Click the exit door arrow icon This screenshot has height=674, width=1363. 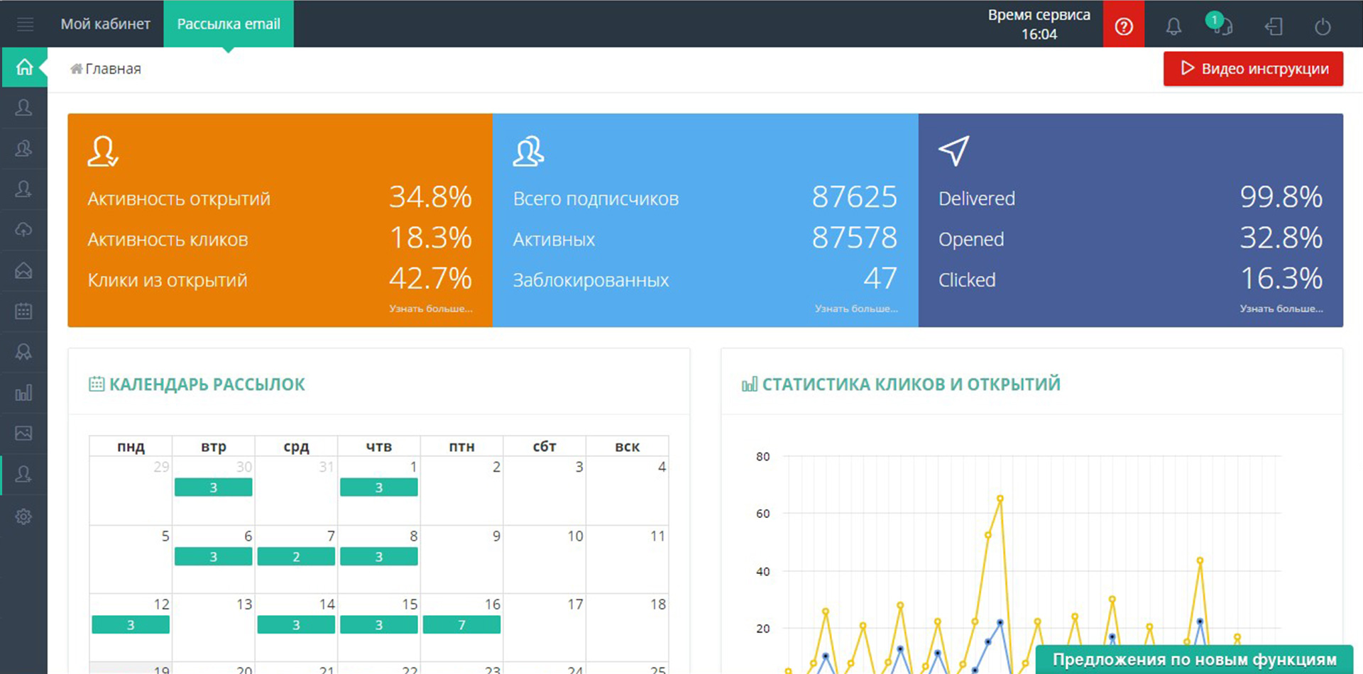click(x=1274, y=27)
